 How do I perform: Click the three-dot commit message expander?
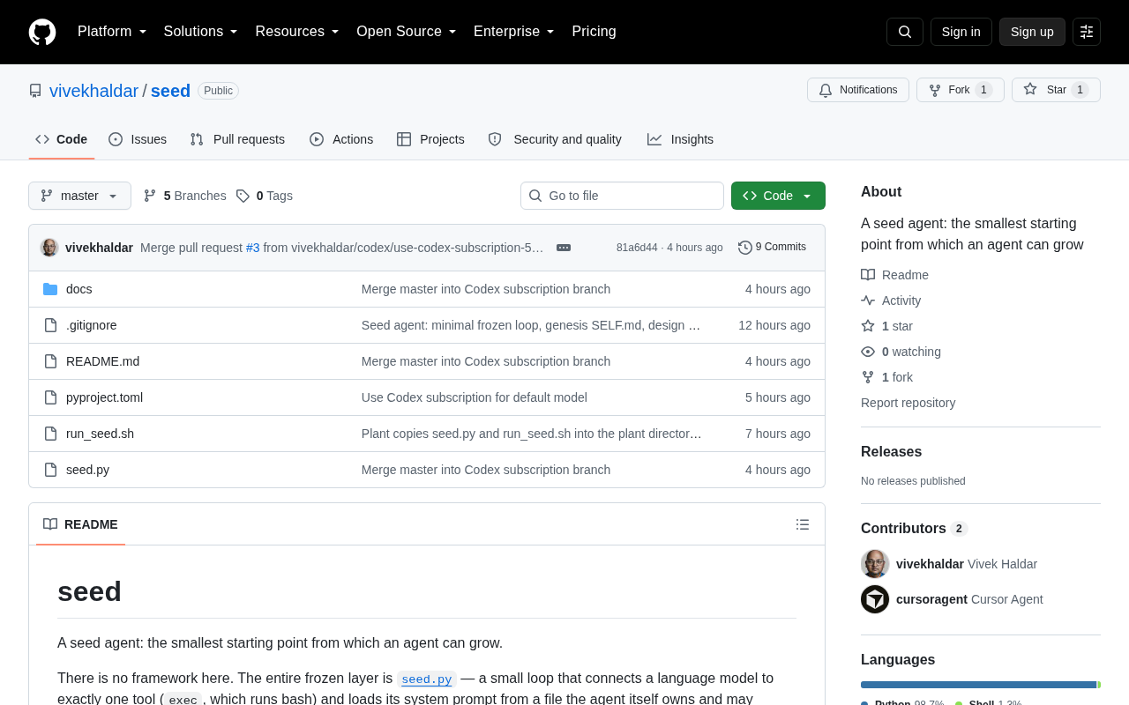click(x=564, y=248)
